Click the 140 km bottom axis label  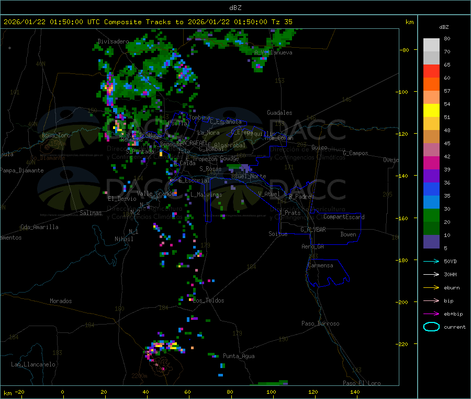pos(355,392)
